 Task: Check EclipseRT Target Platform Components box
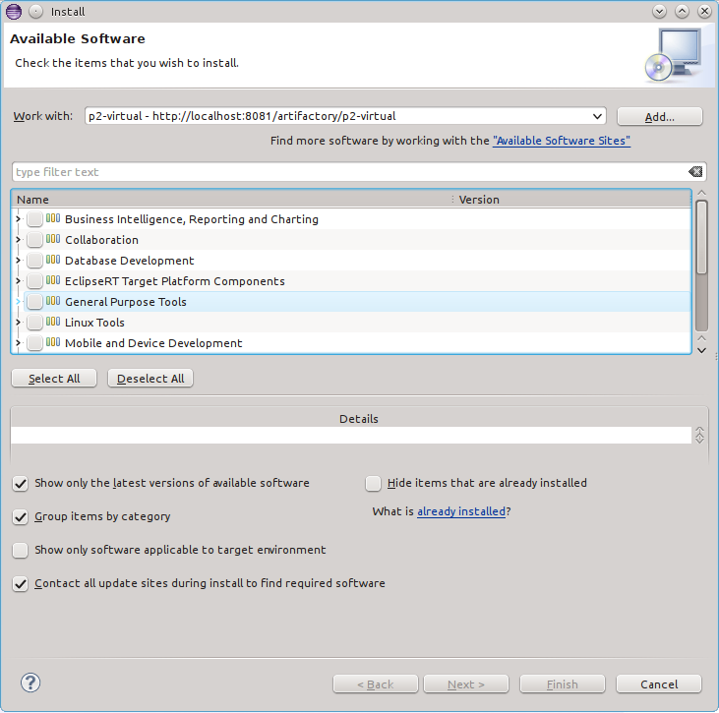click(x=34, y=281)
